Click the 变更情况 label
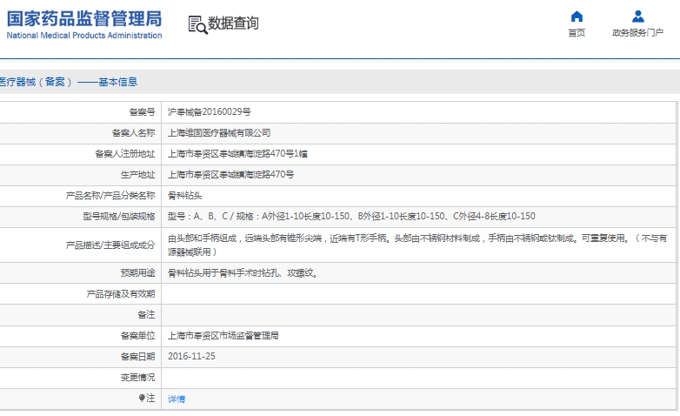This screenshot has height=416, width=680. [137, 378]
